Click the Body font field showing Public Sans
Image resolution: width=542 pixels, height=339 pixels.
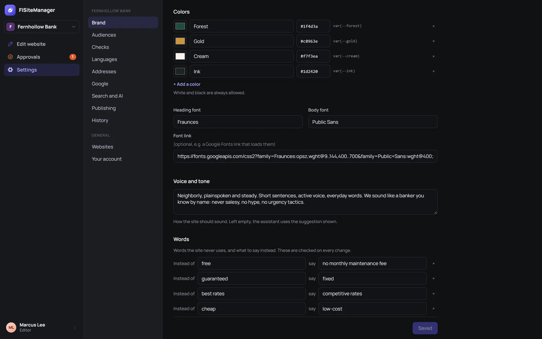point(373,122)
